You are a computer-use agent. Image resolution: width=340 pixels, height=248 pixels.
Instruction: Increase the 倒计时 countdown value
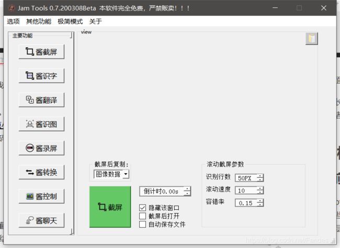pyautogui.click(x=187, y=189)
